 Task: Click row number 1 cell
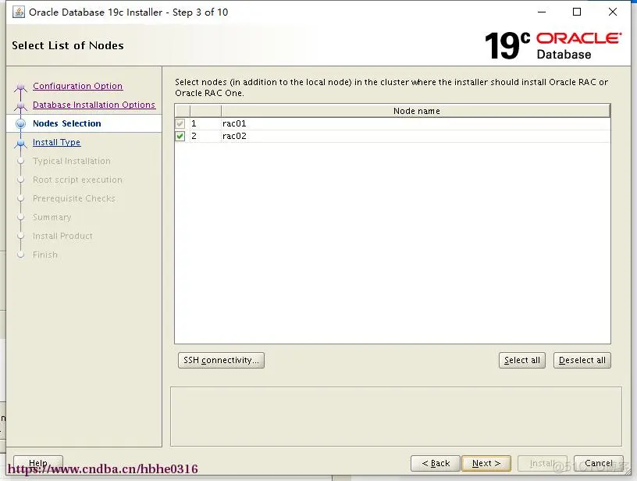tap(205, 123)
